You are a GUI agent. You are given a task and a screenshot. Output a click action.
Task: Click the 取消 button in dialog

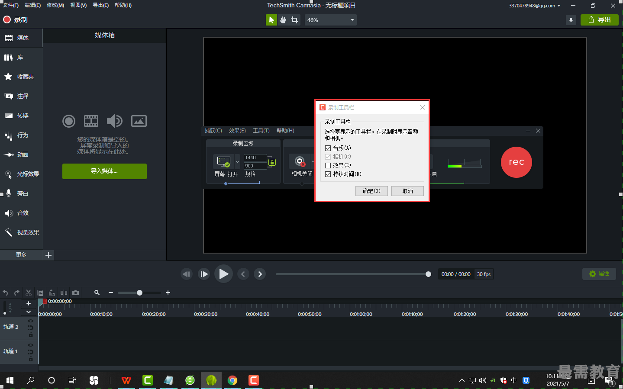point(407,191)
